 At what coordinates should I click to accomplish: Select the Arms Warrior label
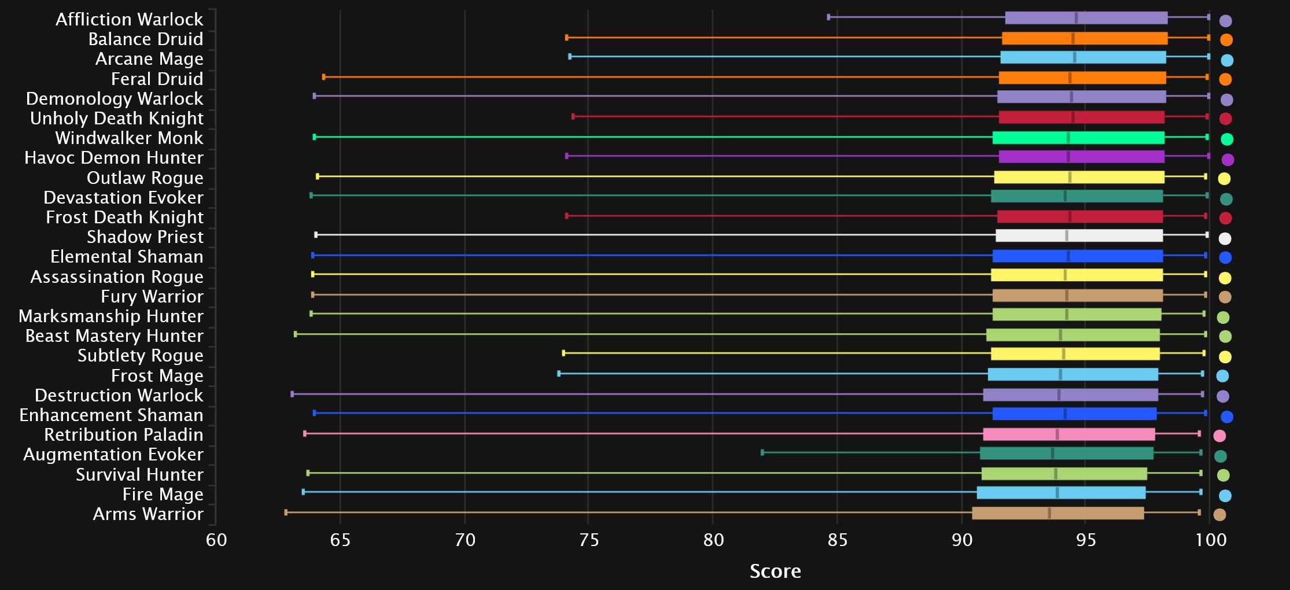tap(148, 514)
